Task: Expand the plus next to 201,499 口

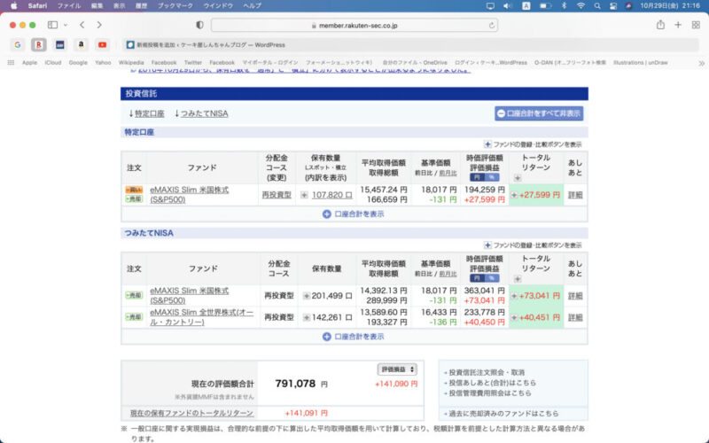Action: [307, 296]
